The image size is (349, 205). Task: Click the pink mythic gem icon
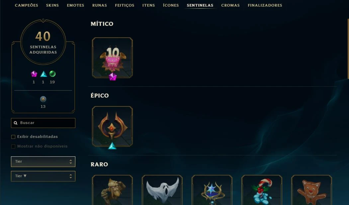(34, 74)
